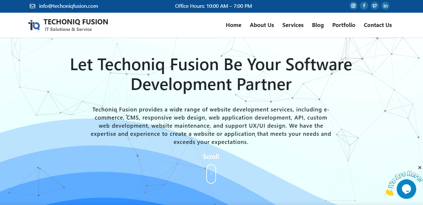Go to the Home menu item

[x=233, y=25]
